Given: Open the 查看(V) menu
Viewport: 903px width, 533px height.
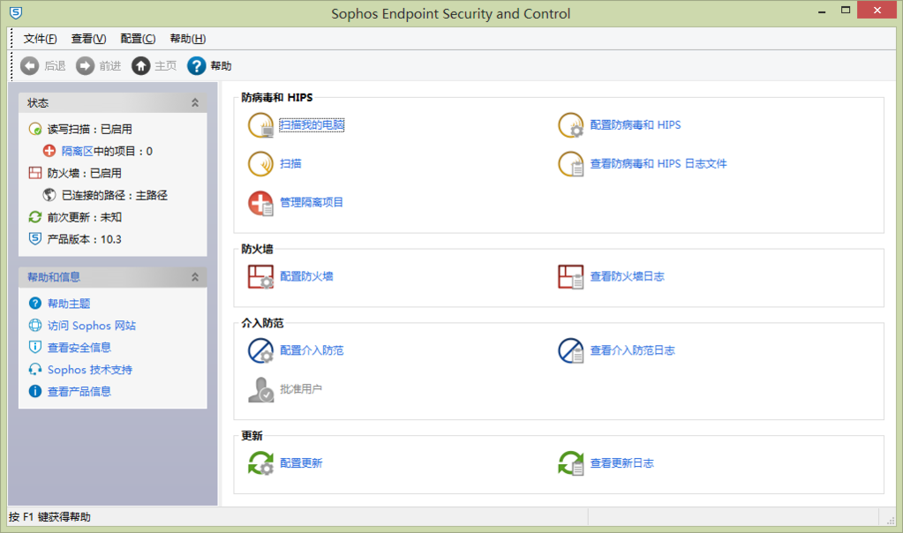Looking at the screenshot, I should [88, 39].
